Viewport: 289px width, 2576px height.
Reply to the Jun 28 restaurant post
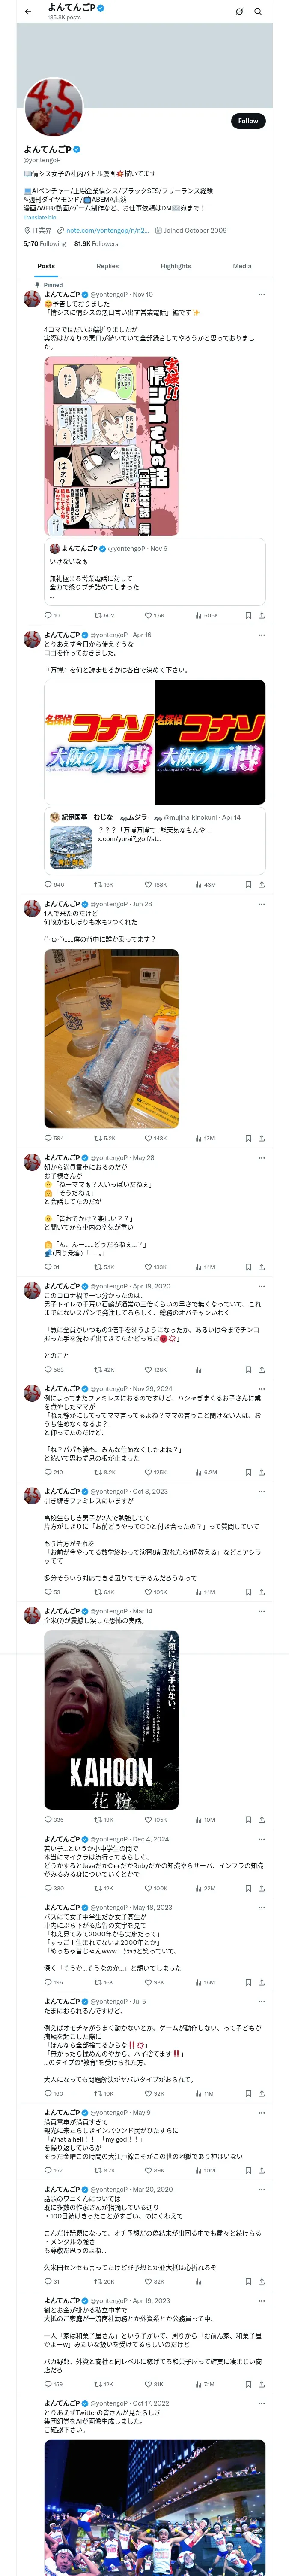(48, 1138)
